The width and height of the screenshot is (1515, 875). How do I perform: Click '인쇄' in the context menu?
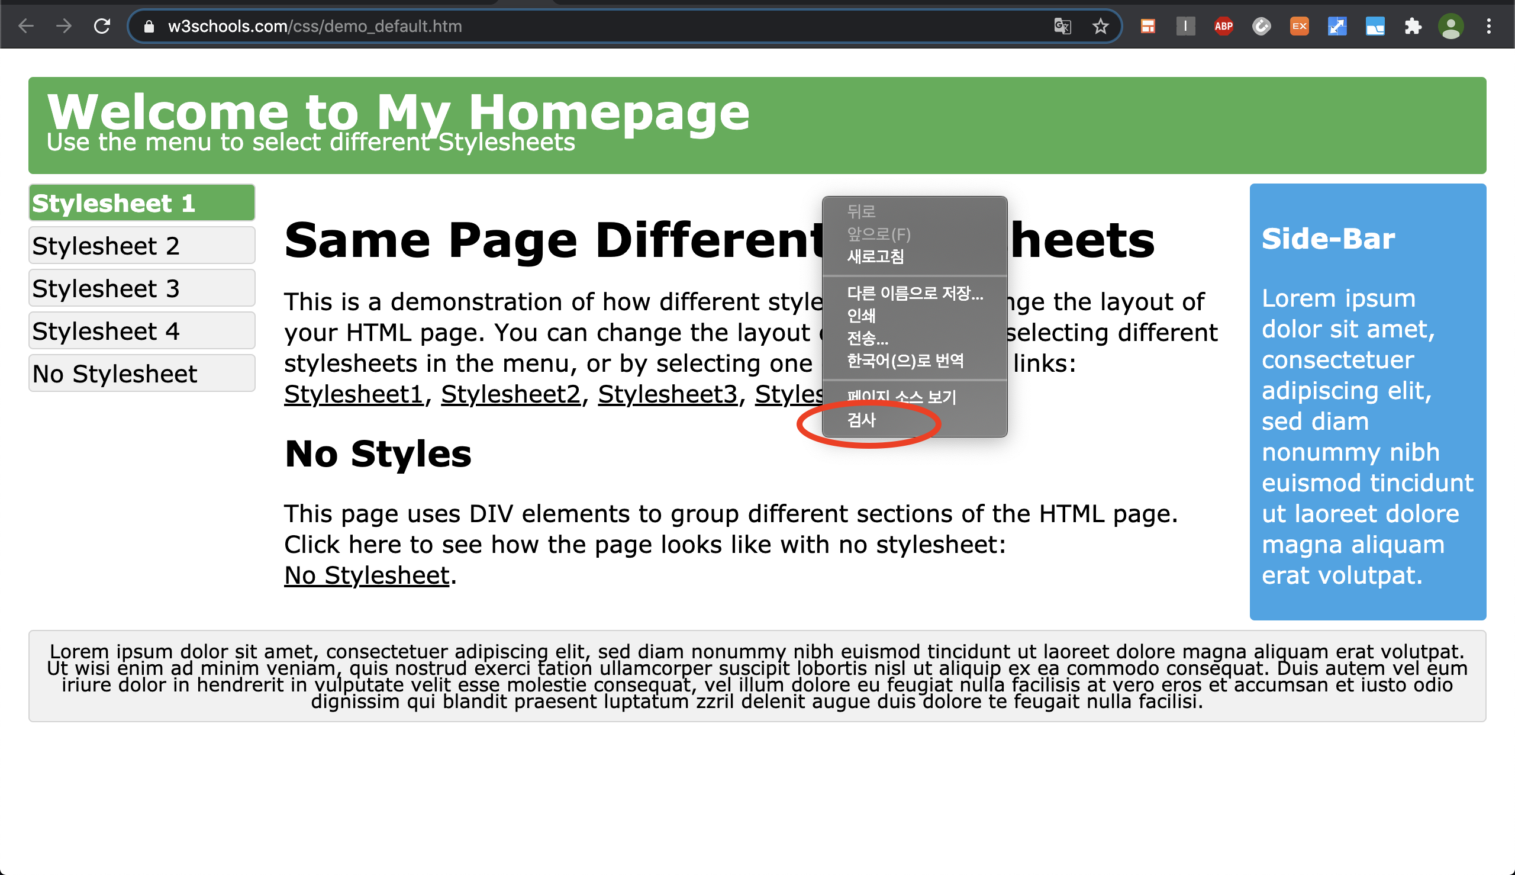point(861,316)
